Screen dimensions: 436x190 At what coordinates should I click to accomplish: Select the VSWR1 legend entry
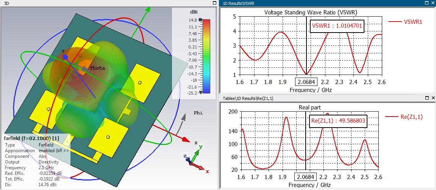point(405,22)
